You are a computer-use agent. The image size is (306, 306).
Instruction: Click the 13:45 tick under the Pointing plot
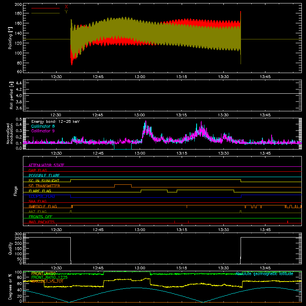(265, 77)
